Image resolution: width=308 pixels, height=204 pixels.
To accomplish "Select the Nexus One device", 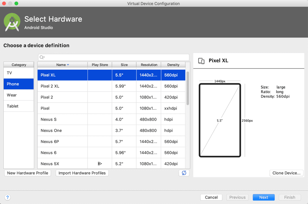I will coord(112,130).
